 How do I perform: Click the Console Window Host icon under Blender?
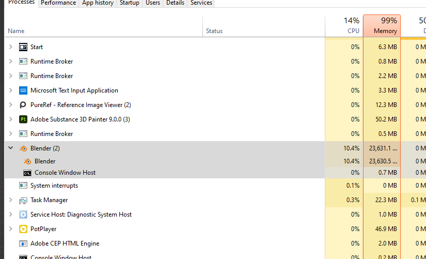[27, 173]
